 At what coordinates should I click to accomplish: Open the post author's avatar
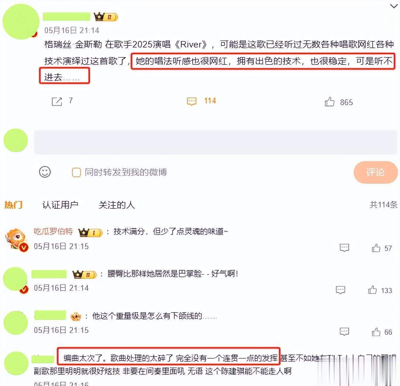[x=21, y=21]
